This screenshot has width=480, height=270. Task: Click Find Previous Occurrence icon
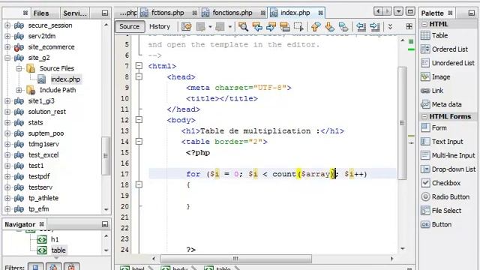click(257, 27)
